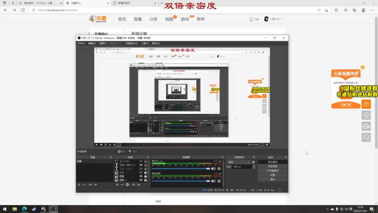Image resolution: width=378 pixels, height=213 pixels.
Task: Click Studio Mode button in OBS Controls
Action: pos(273,171)
